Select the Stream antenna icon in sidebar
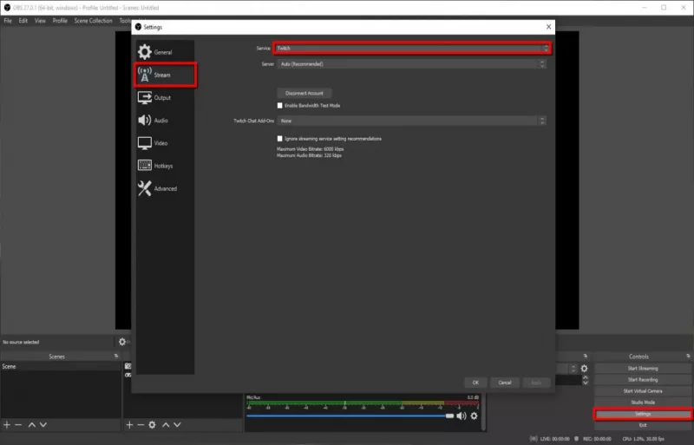694x445 pixels. click(x=145, y=75)
